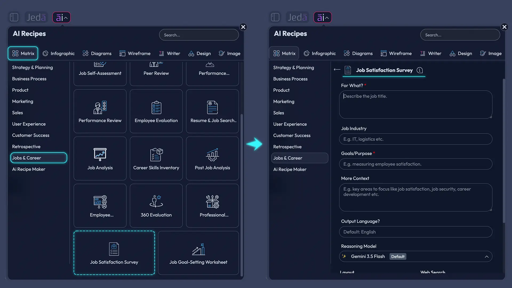Open the Job Self-Assessment recipe card
The width and height of the screenshot is (512, 288).
click(100, 73)
